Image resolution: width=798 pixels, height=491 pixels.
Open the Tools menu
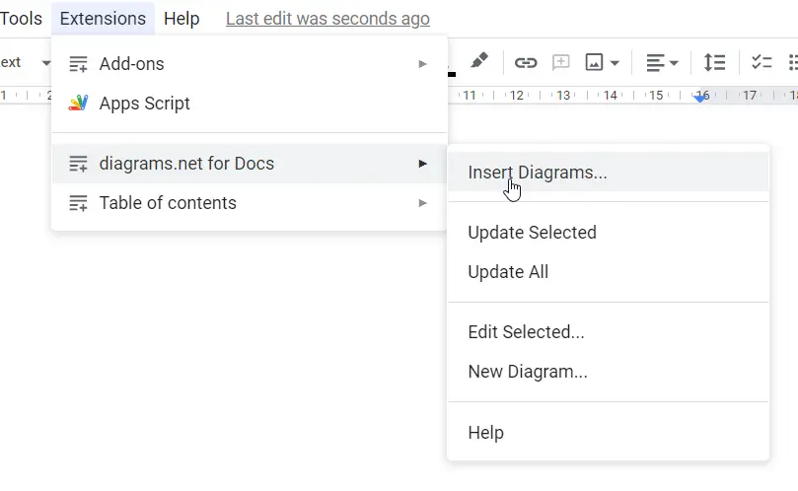click(21, 19)
